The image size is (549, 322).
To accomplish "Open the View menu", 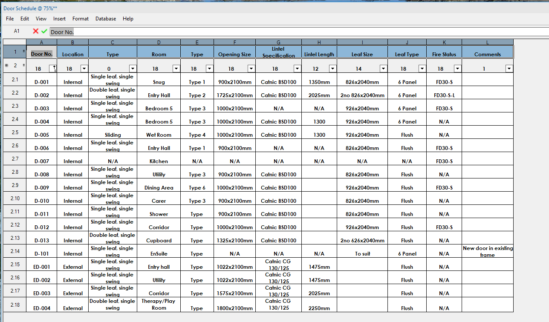I will 41,19.
